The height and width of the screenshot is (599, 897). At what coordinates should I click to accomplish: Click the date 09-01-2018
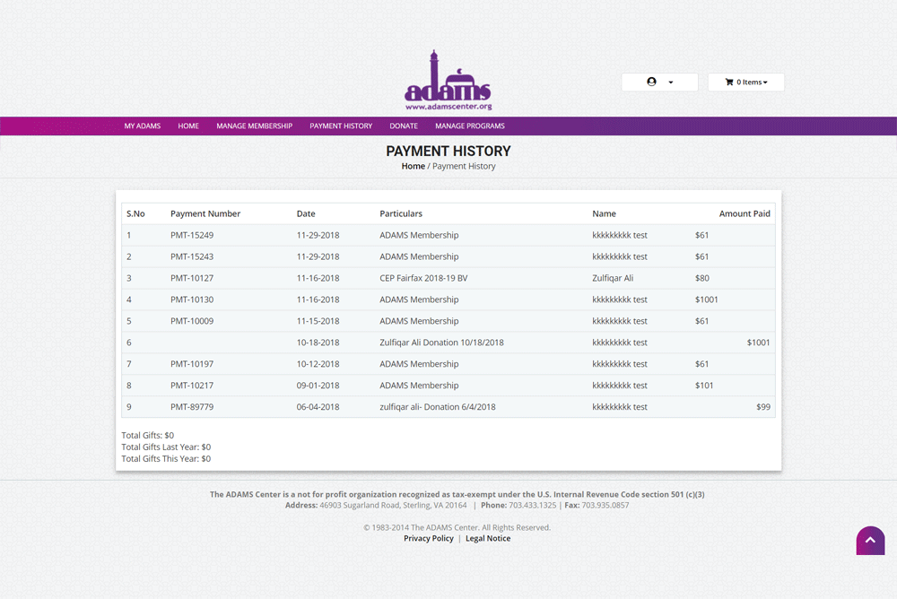pos(318,385)
